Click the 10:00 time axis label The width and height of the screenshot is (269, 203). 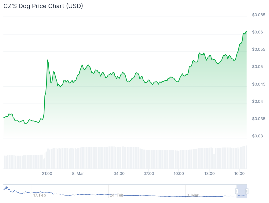(x=179, y=174)
